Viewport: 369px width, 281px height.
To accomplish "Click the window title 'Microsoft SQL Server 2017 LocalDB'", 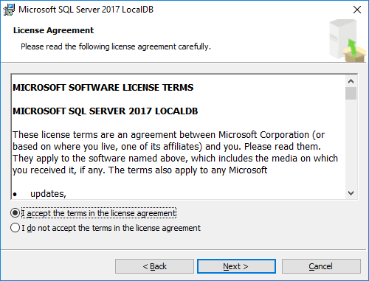I will [x=86, y=10].
